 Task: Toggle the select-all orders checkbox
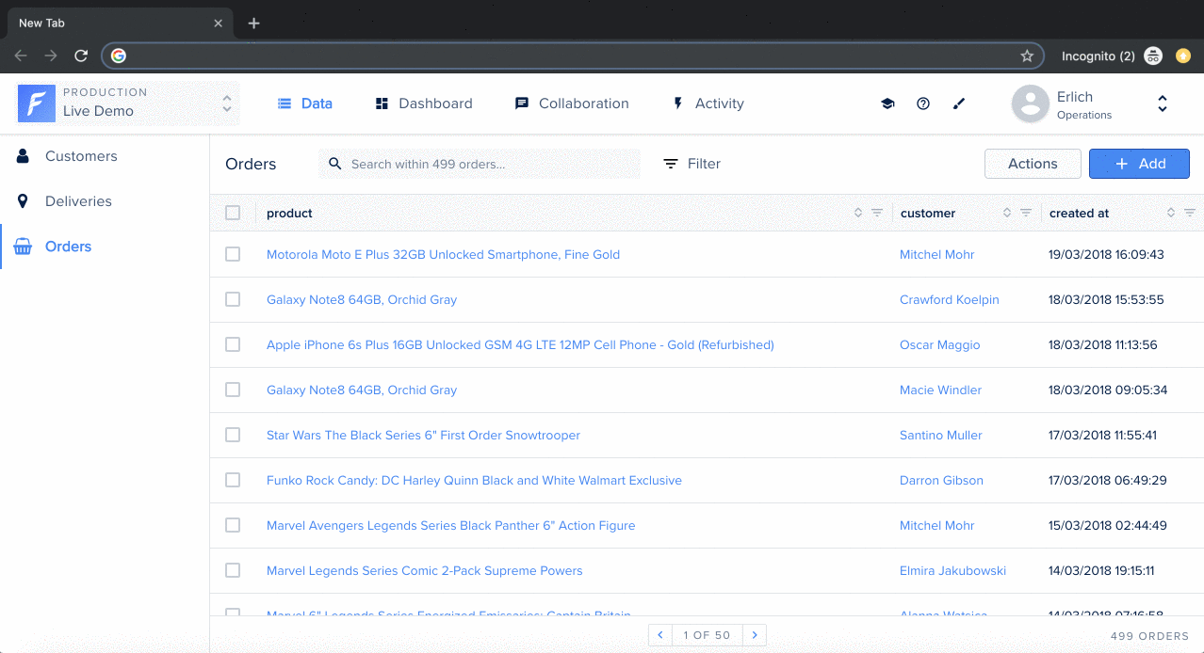tap(233, 213)
